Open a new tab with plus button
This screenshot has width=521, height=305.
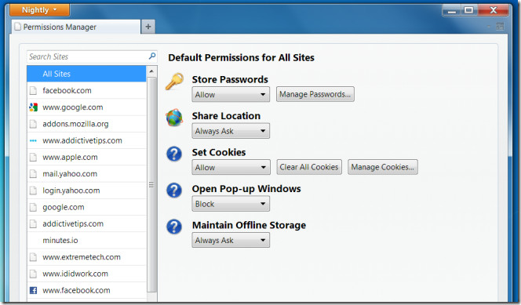point(148,27)
